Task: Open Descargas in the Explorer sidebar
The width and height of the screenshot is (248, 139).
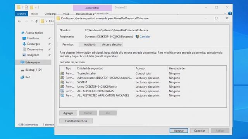Action: pos(33,44)
